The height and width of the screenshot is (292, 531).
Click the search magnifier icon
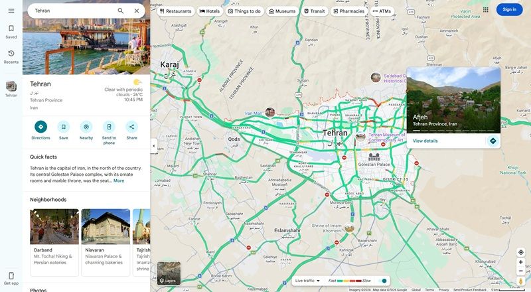121,11
